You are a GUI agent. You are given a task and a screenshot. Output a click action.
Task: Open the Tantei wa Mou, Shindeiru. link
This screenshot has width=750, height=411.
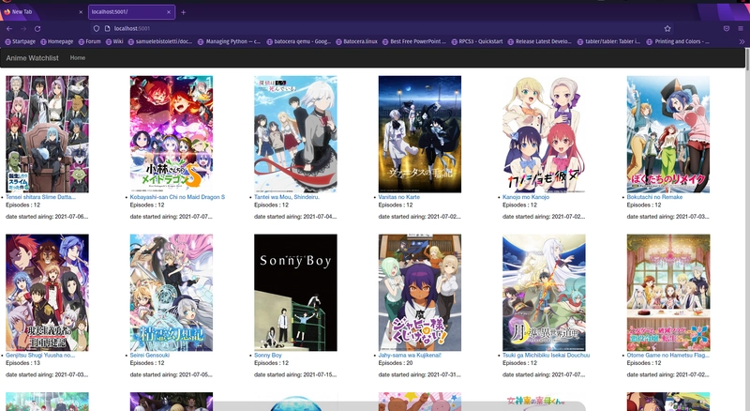tap(287, 197)
